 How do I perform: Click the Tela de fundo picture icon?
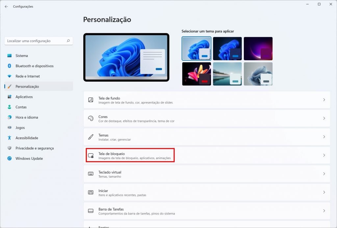point(91,100)
